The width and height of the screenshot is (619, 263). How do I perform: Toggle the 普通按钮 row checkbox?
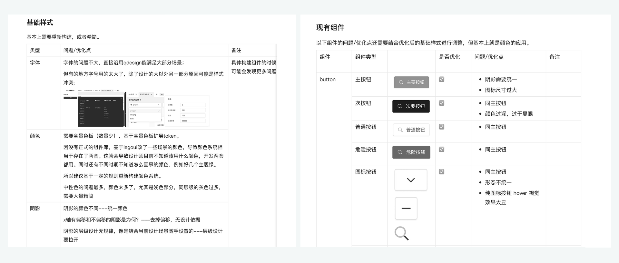(x=442, y=127)
